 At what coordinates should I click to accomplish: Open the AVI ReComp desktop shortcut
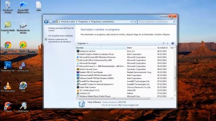(23, 67)
